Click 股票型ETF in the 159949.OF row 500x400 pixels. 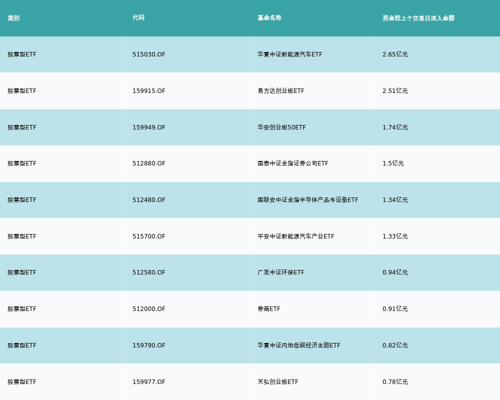tap(22, 127)
